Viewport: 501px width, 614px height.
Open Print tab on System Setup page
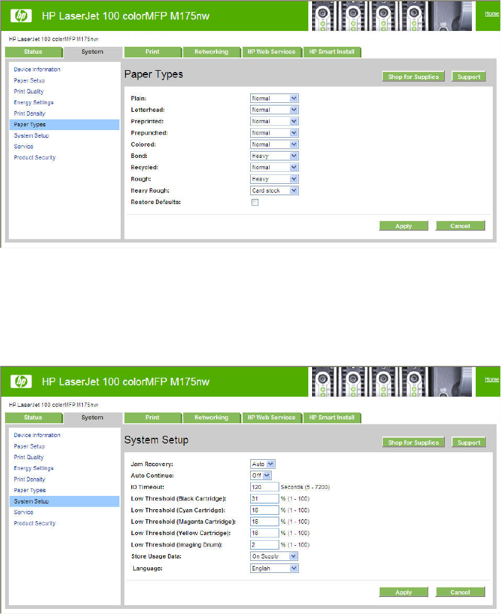pyautogui.click(x=153, y=418)
